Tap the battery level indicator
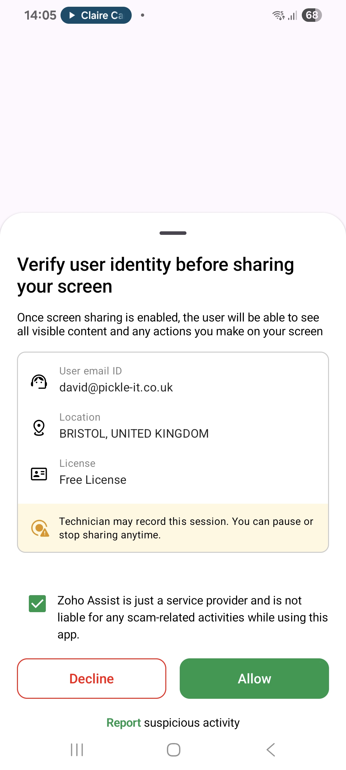The image size is (346, 770). [312, 15]
